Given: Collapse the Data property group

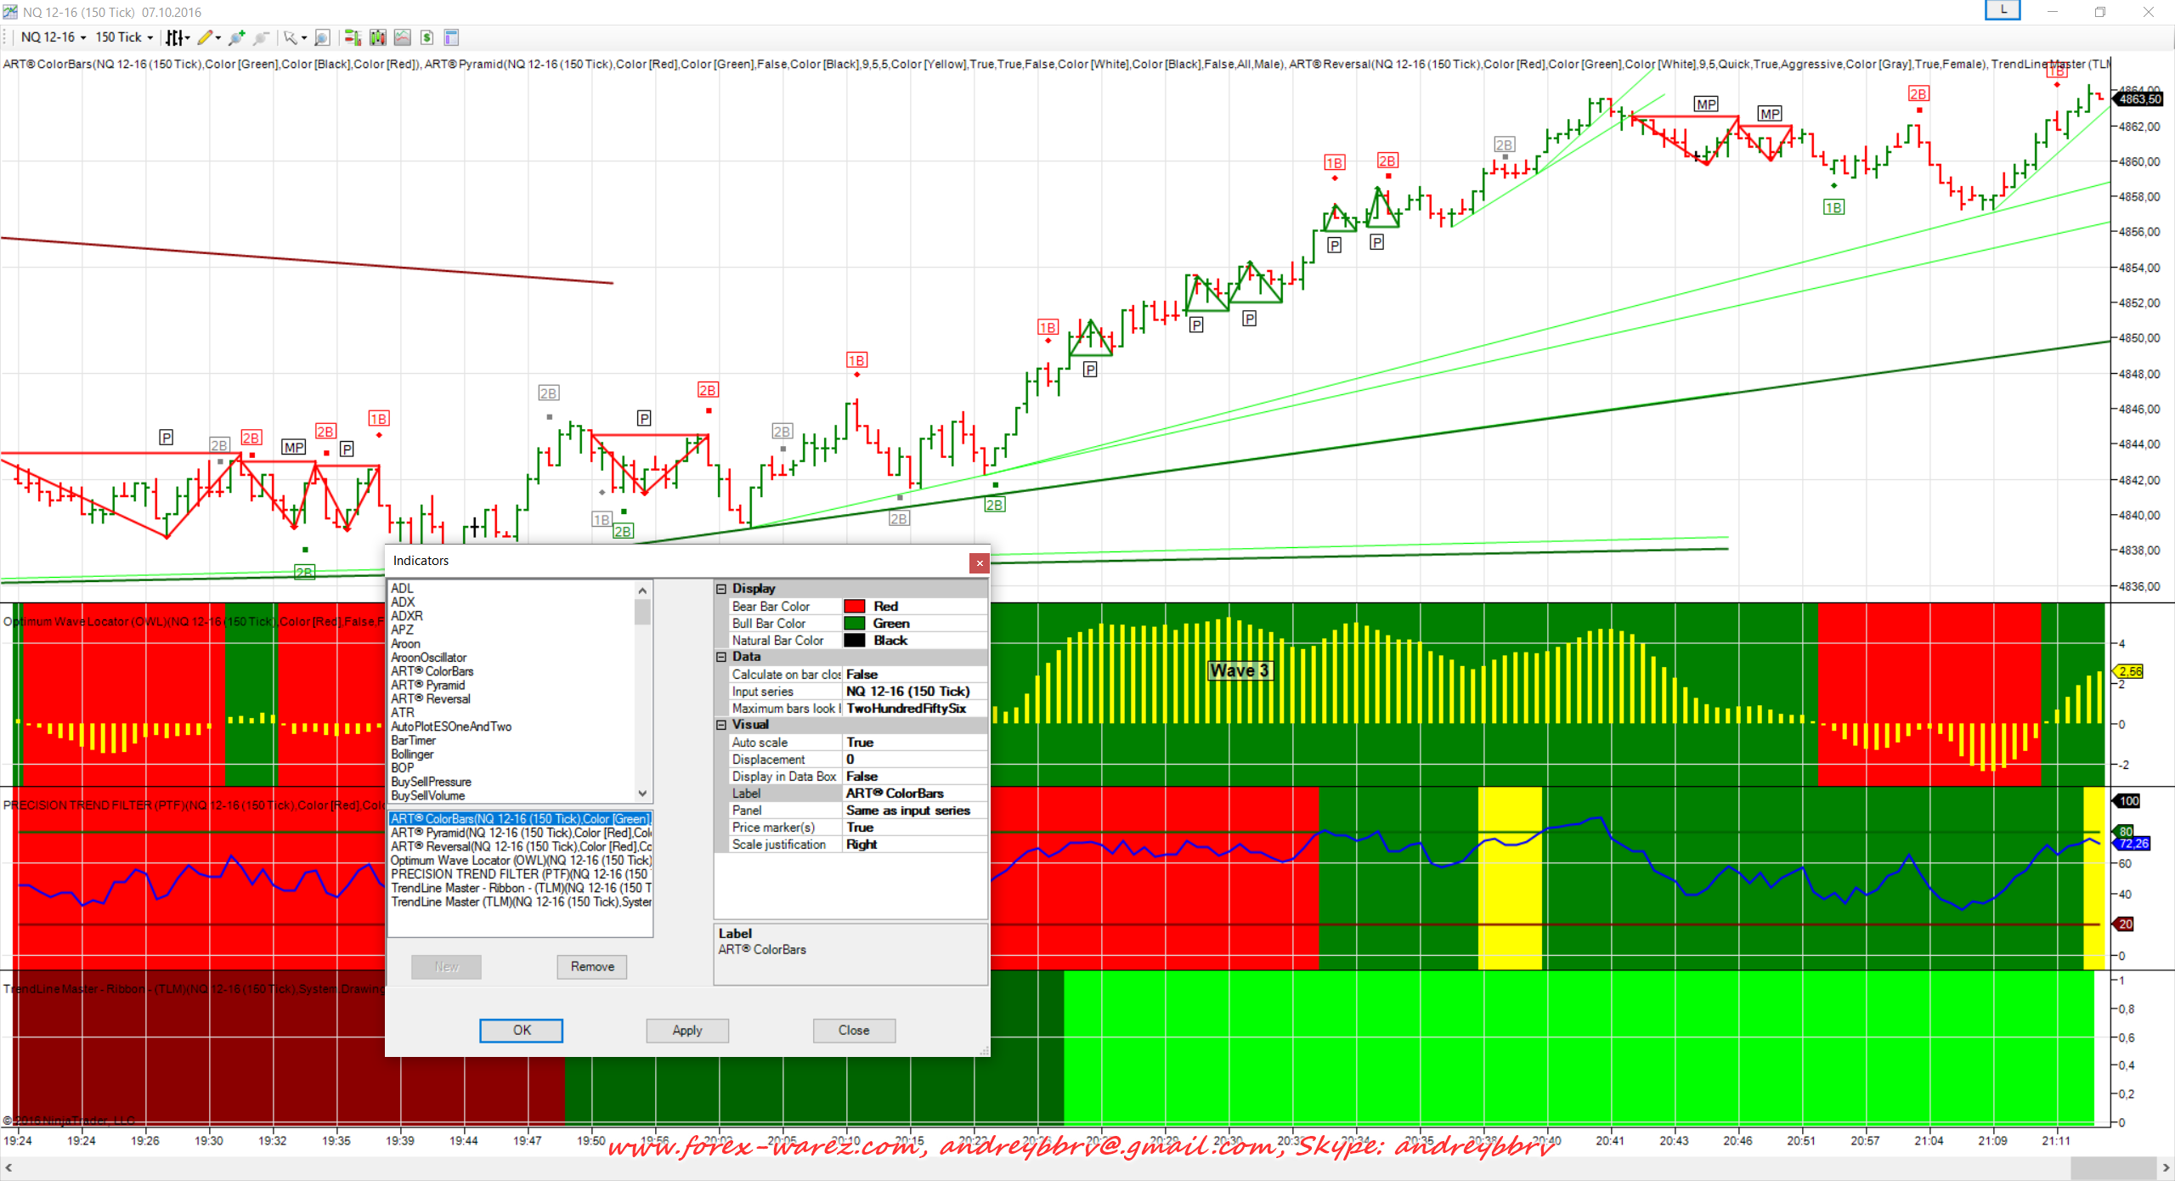Looking at the screenshot, I should click(x=721, y=657).
